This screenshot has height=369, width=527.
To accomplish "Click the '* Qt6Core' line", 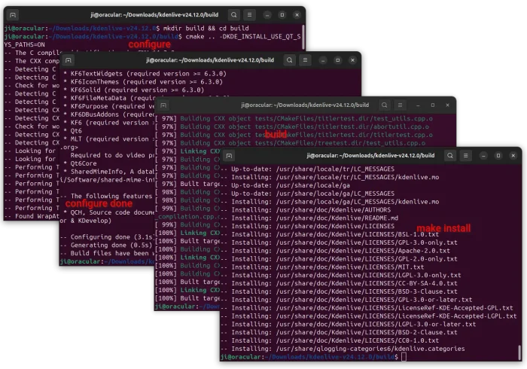I will click(x=80, y=163).
